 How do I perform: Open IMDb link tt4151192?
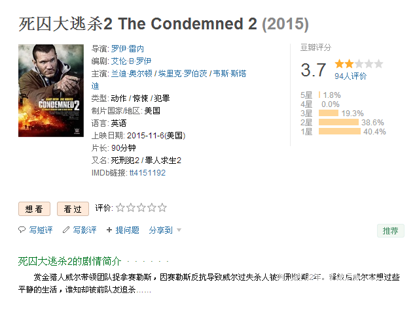click(147, 173)
